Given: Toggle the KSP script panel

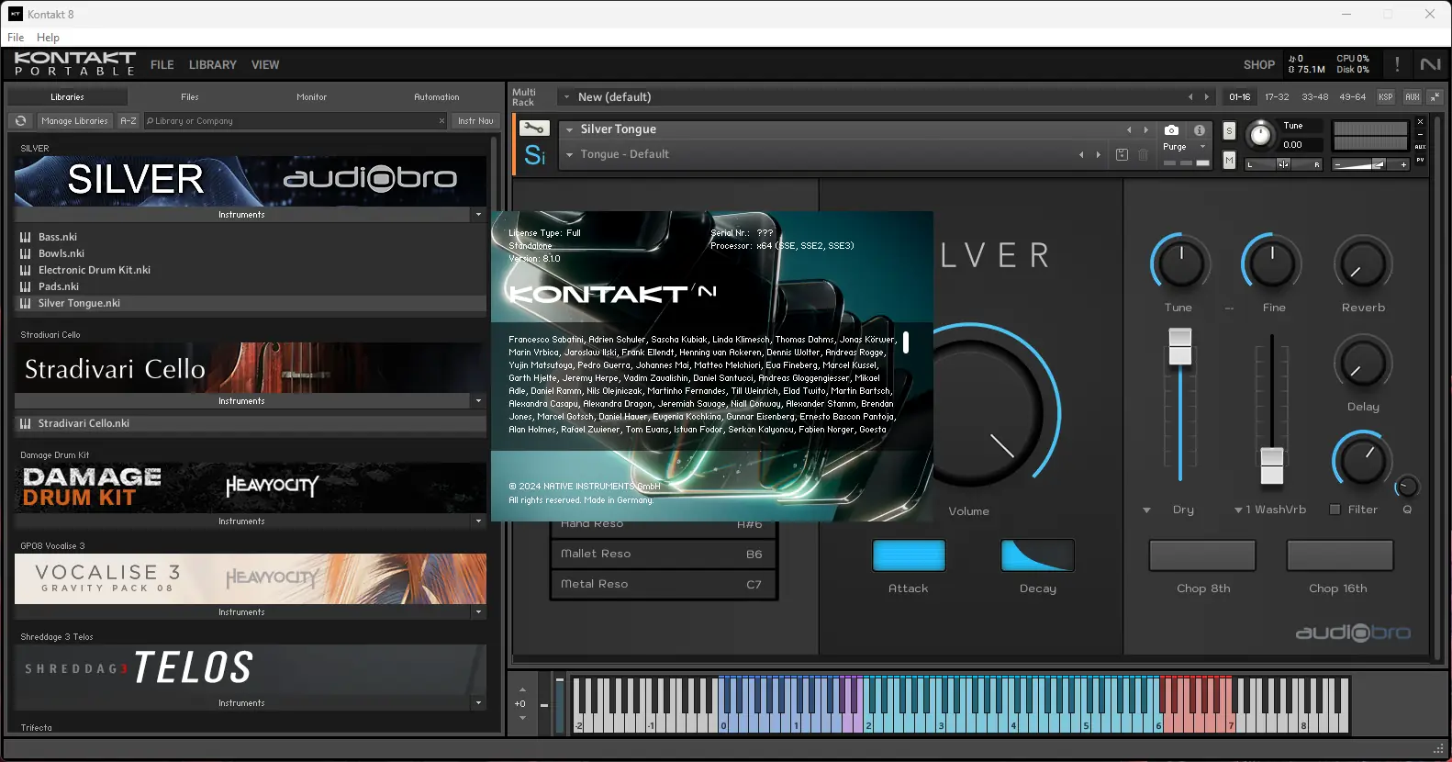Looking at the screenshot, I should coord(1386,96).
